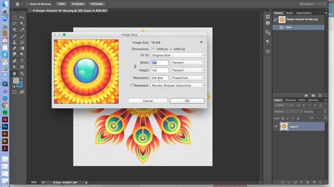Image resolution: width=334 pixels, height=187 pixels.
Task: Select the Eyedropper tool
Action: (x=22, y=30)
